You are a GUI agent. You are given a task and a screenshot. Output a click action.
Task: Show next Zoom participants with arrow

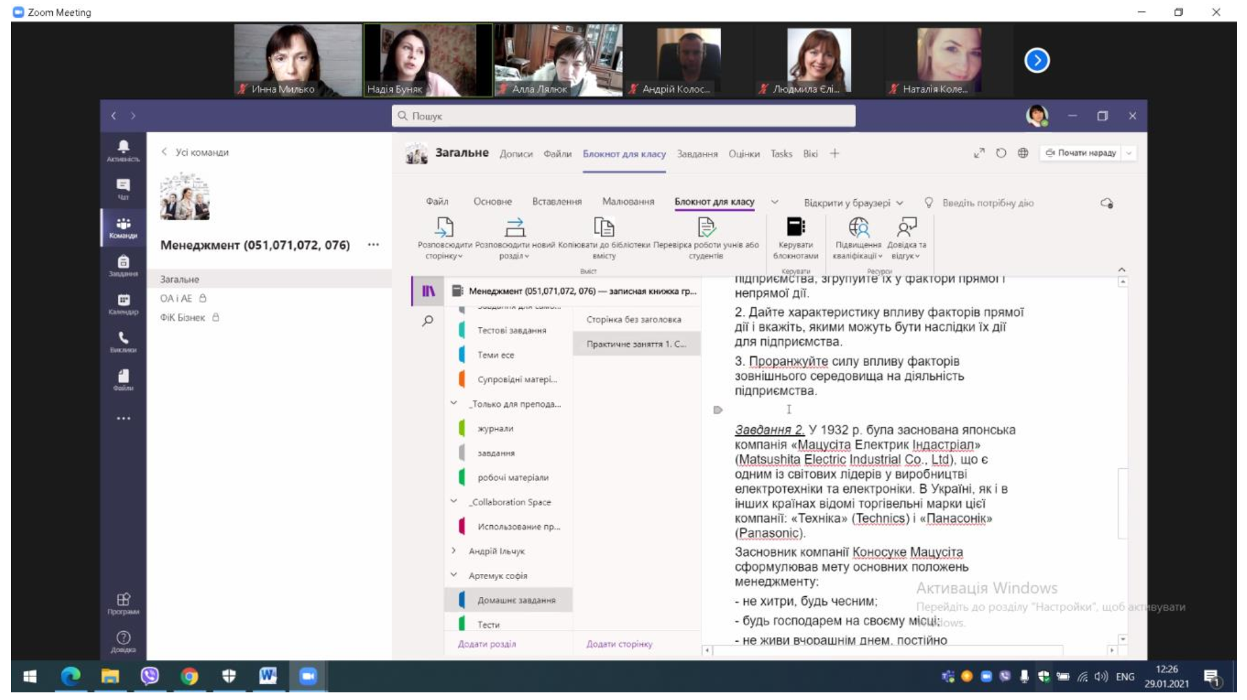[1036, 60]
